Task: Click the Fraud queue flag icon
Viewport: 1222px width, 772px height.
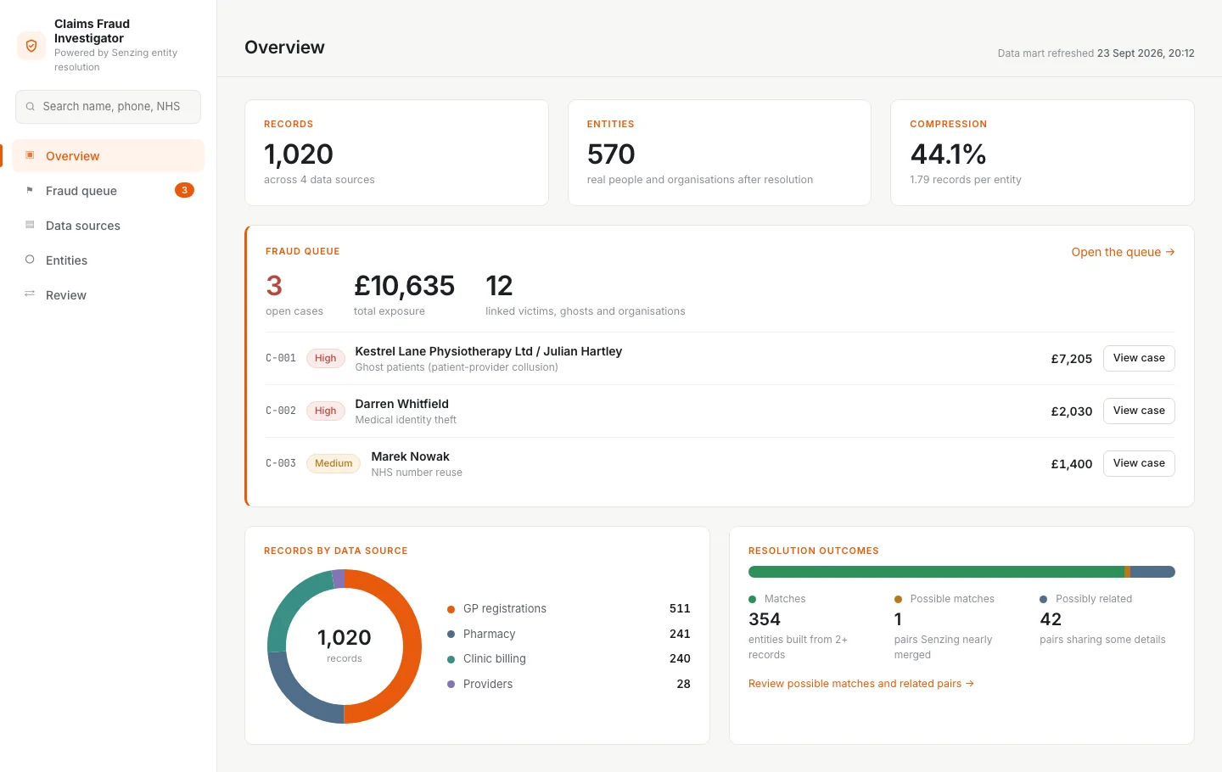Action: [x=30, y=190]
